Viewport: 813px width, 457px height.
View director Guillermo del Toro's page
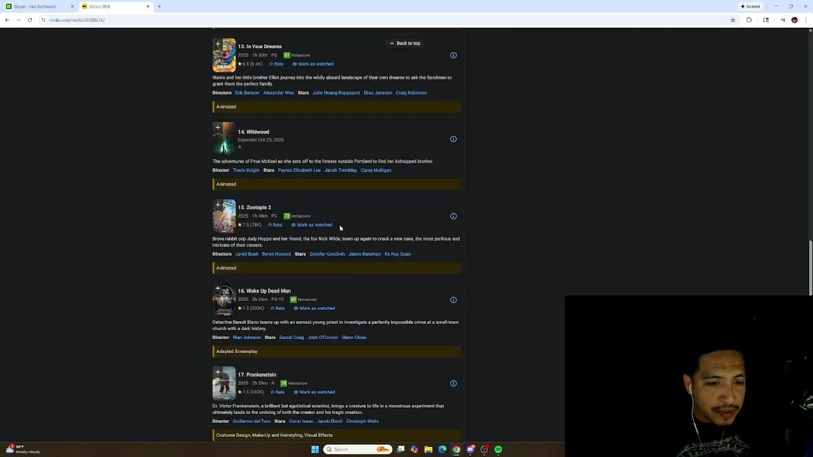(x=252, y=421)
